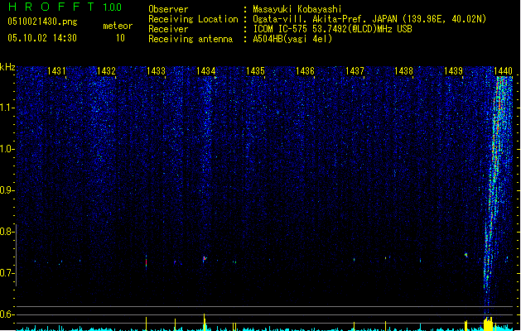Select the Ogata-vill. Akita-Pref. JAPAN location text
Image resolution: width=521 pixels, height=331 pixels.
coord(369,19)
